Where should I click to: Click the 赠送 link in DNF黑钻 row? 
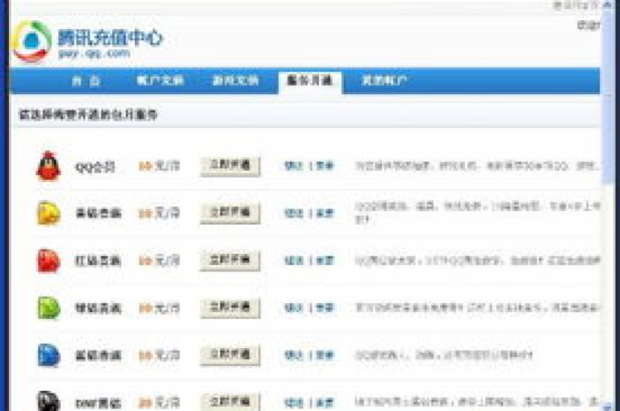[294, 403]
